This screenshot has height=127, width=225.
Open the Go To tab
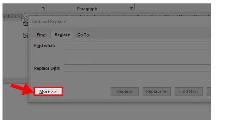point(83,35)
